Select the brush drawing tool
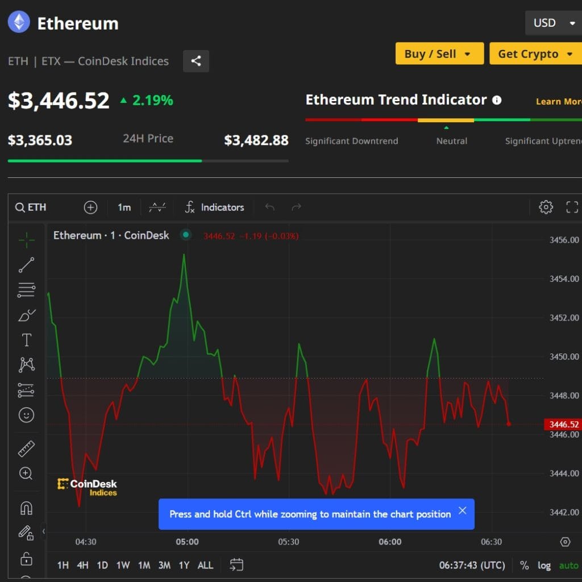Image resolution: width=582 pixels, height=582 pixels. (x=26, y=315)
